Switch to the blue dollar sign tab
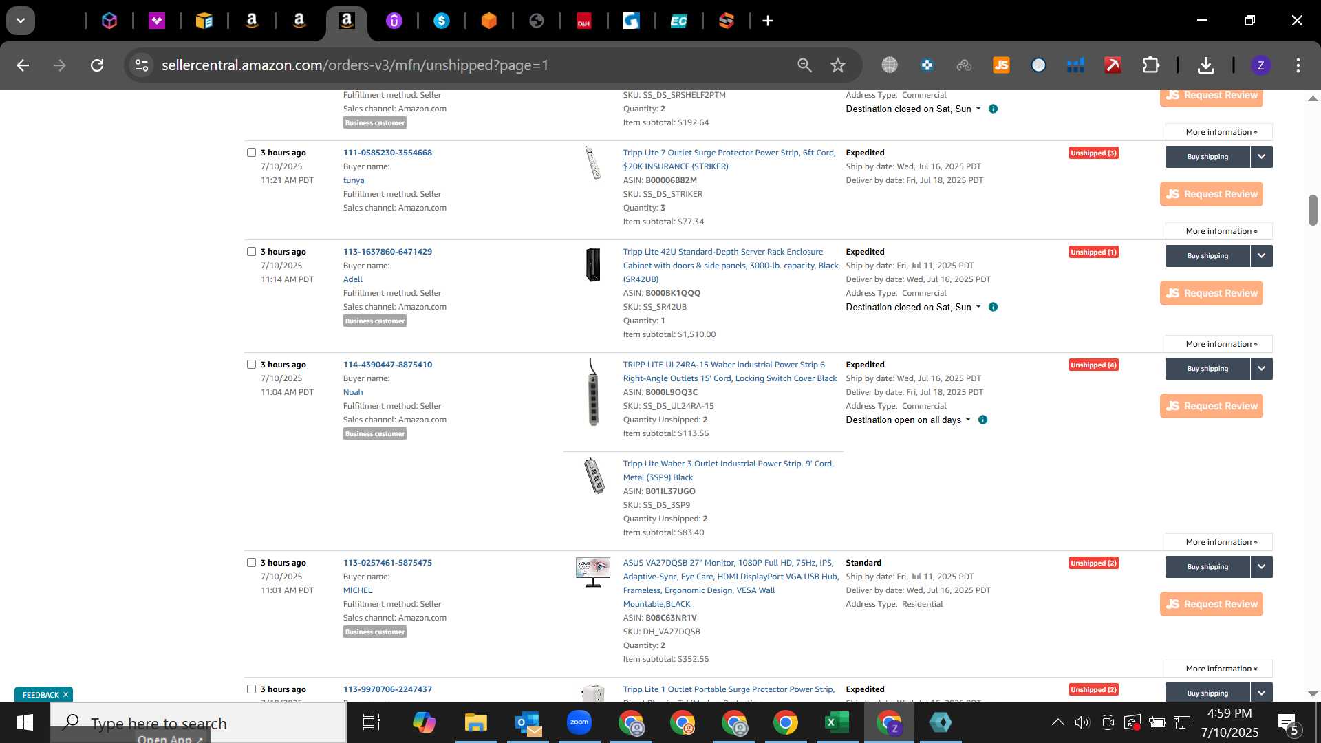This screenshot has width=1321, height=743. tap(442, 21)
